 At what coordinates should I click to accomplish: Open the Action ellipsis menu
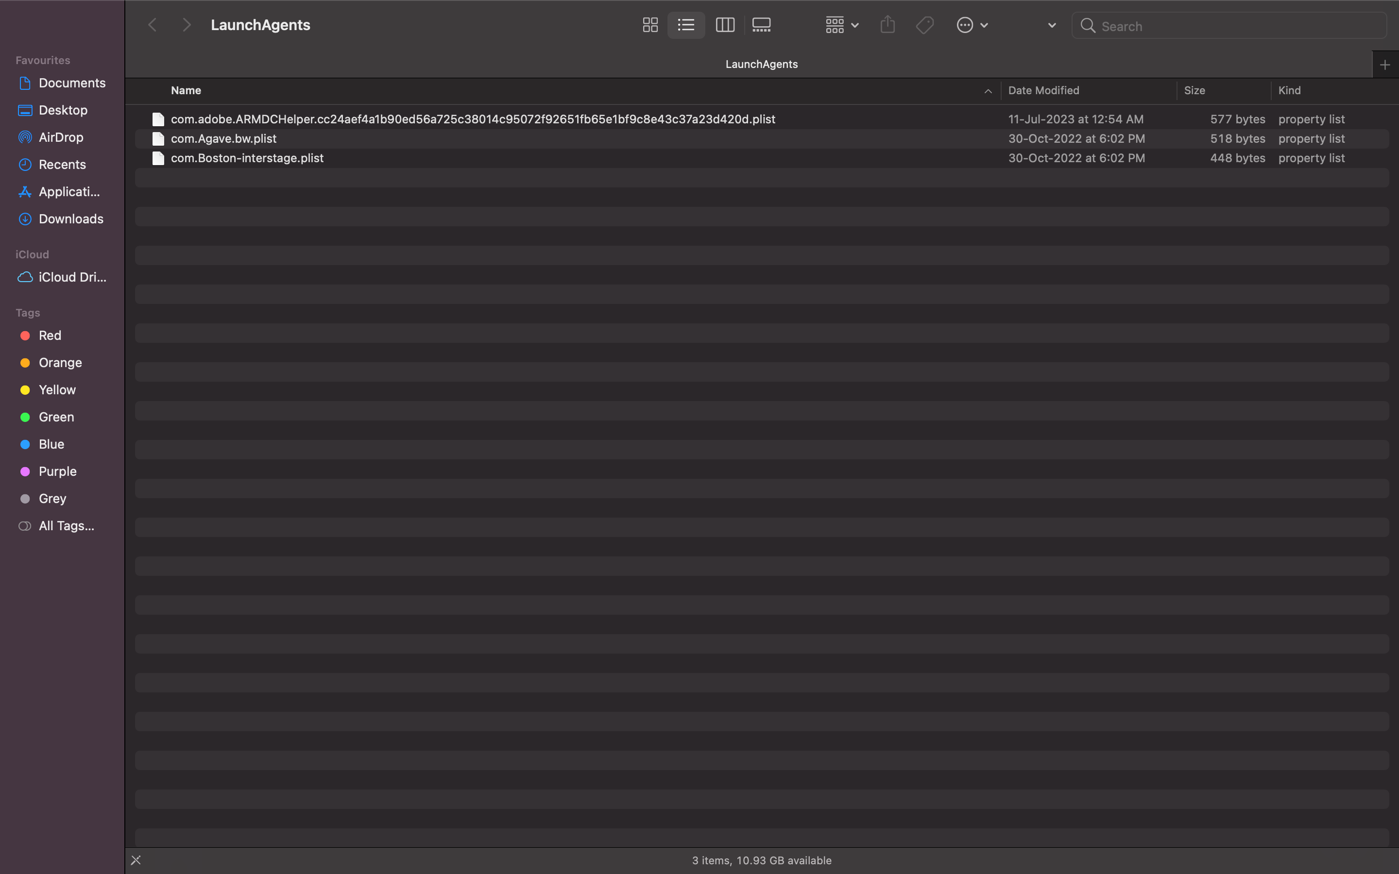[x=972, y=25]
